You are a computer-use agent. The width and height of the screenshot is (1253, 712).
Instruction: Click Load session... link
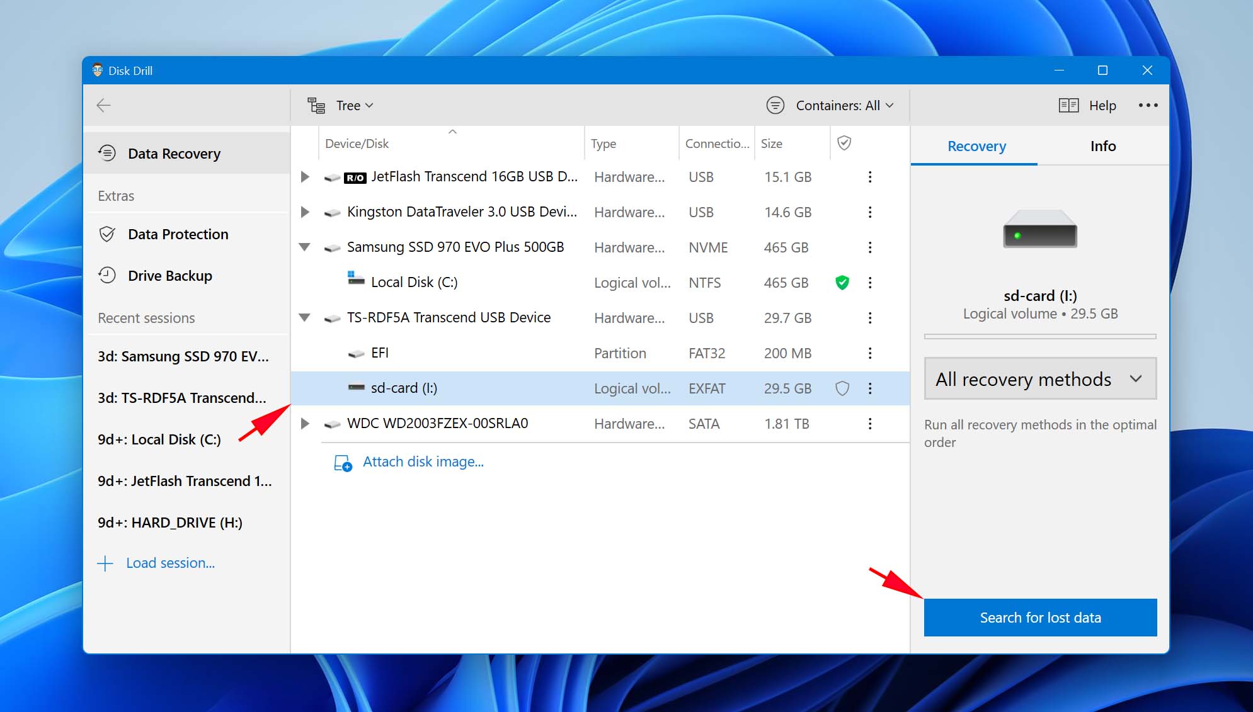pos(170,563)
